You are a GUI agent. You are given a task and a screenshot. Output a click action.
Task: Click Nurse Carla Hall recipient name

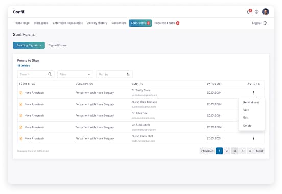coord(142,136)
